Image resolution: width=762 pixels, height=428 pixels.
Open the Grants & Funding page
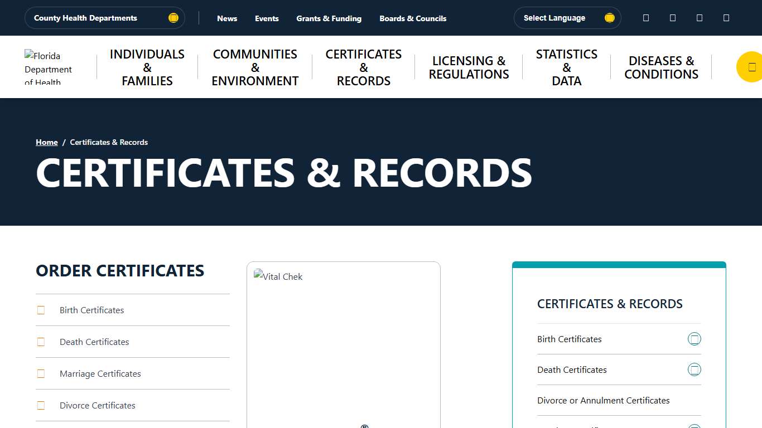(x=329, y=18)
